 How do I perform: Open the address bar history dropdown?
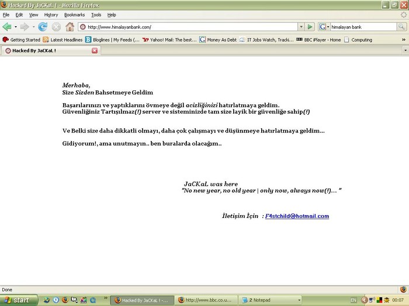tap(301, 27)
